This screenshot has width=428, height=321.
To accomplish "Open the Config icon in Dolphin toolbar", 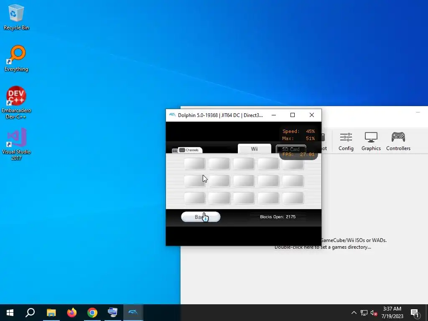I will coord(346,141).
